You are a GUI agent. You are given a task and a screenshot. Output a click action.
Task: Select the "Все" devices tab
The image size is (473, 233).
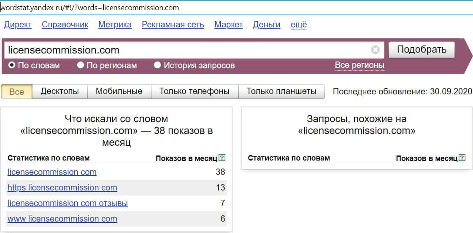tap(16, 91)
